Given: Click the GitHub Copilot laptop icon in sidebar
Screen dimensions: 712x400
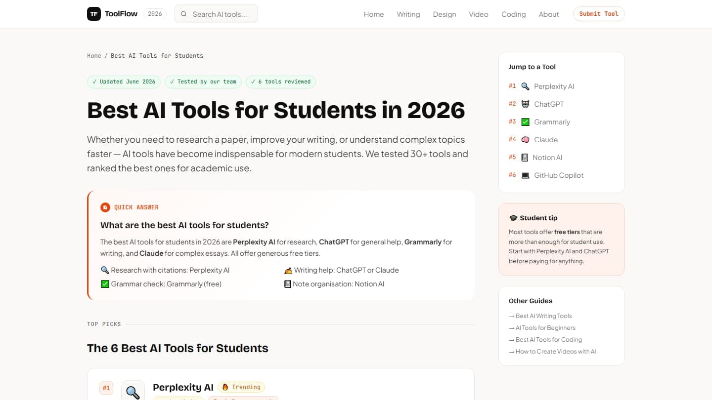Looking at the screenshot, I should tap(525, 175).
